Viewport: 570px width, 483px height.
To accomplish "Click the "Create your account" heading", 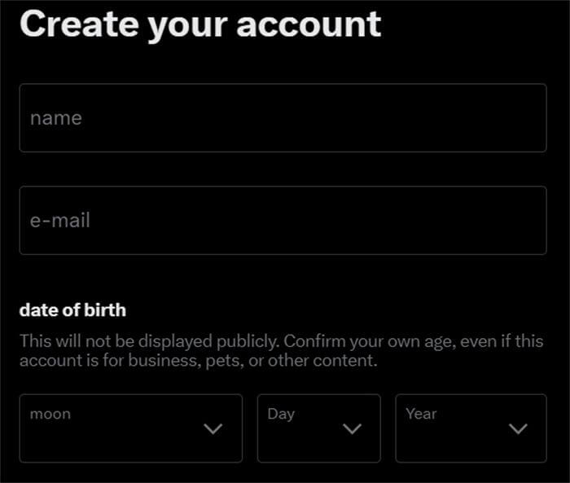I will 200,24.
